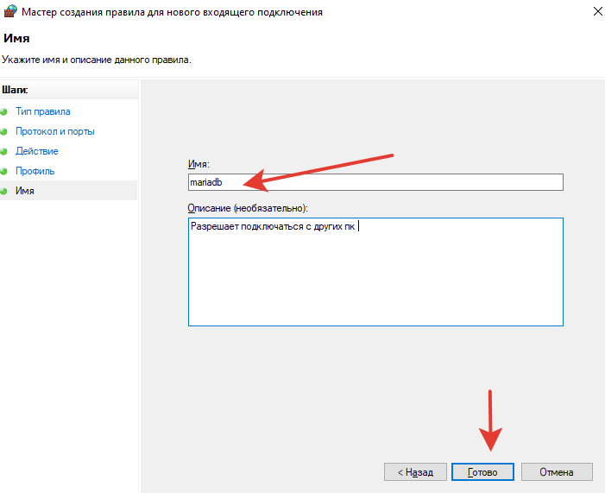Select the Профиль step

point(35,172)
